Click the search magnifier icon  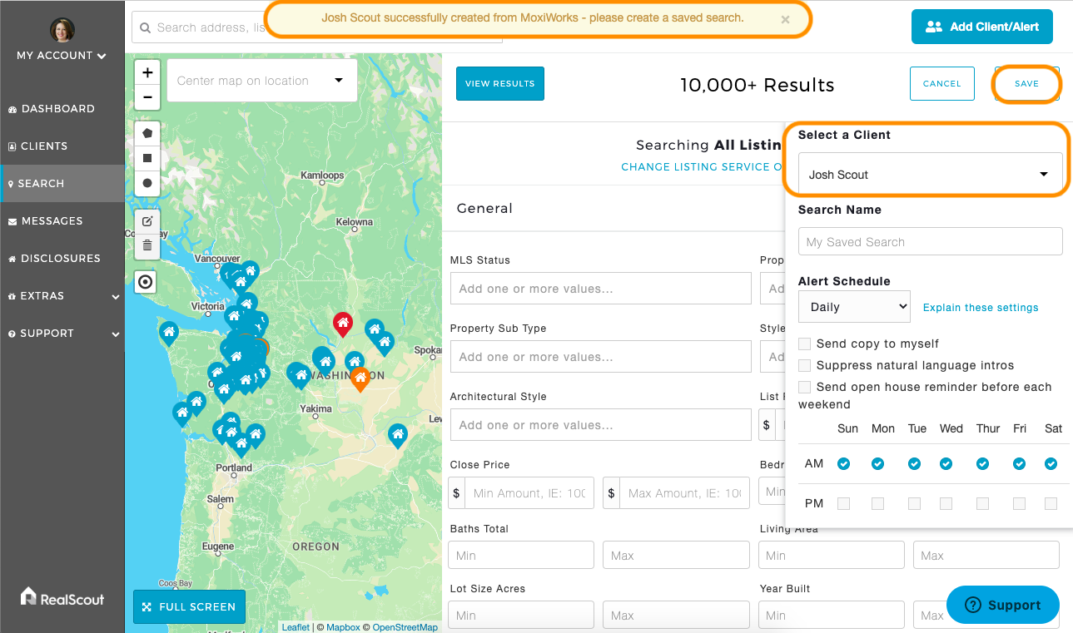pos(145,27)
